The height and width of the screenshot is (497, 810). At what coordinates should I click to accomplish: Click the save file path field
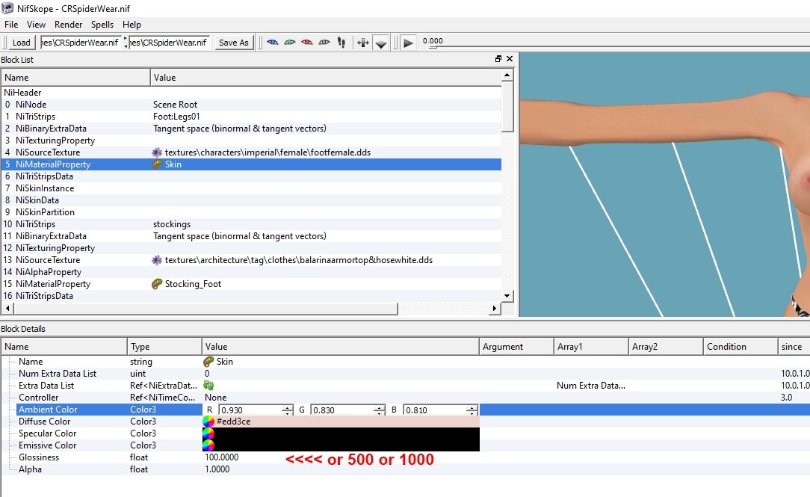click(169, 43)
